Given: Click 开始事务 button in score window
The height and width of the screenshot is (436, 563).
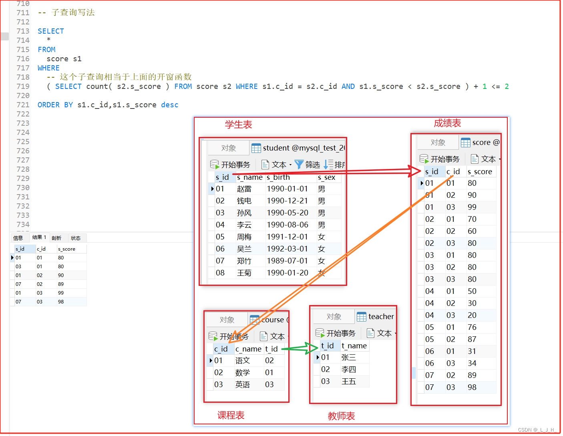Looking at the screenshot, I should 440,159.
